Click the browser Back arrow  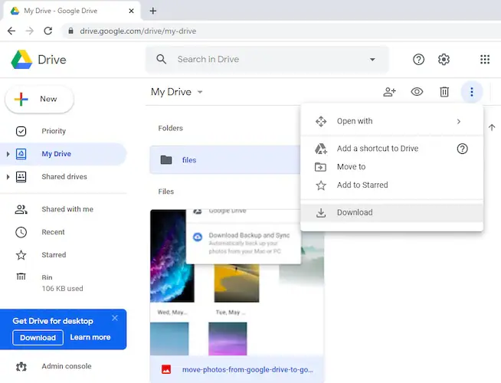tap(11, 31)
